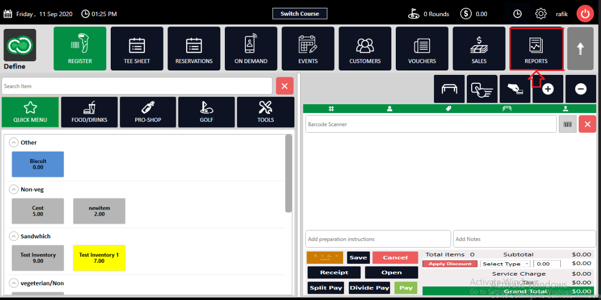601x300 pixels.
Task: Click the price tag column header
Action: tap(448, 109)
